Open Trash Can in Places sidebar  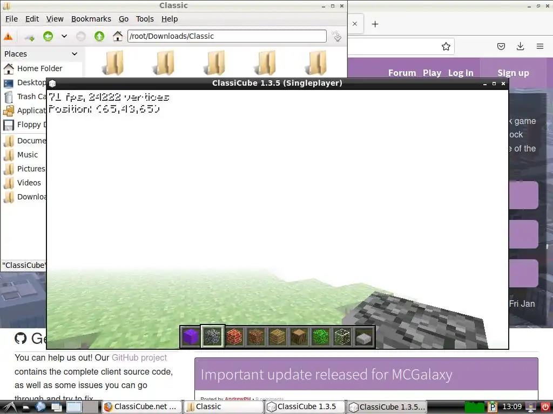(x=25, y=96)
